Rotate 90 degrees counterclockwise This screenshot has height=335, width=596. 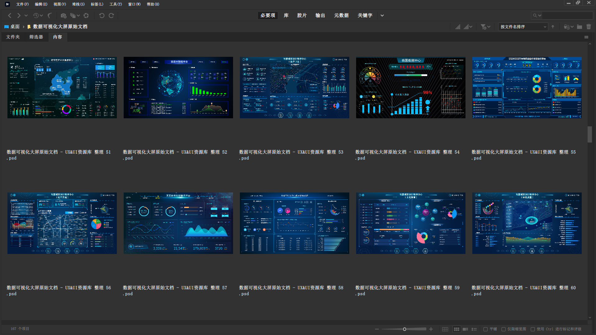(x=102, y=16)
